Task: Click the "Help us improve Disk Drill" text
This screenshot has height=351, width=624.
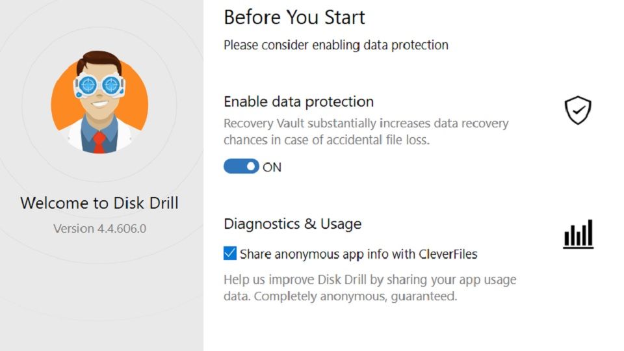Action: click(369, 280)
